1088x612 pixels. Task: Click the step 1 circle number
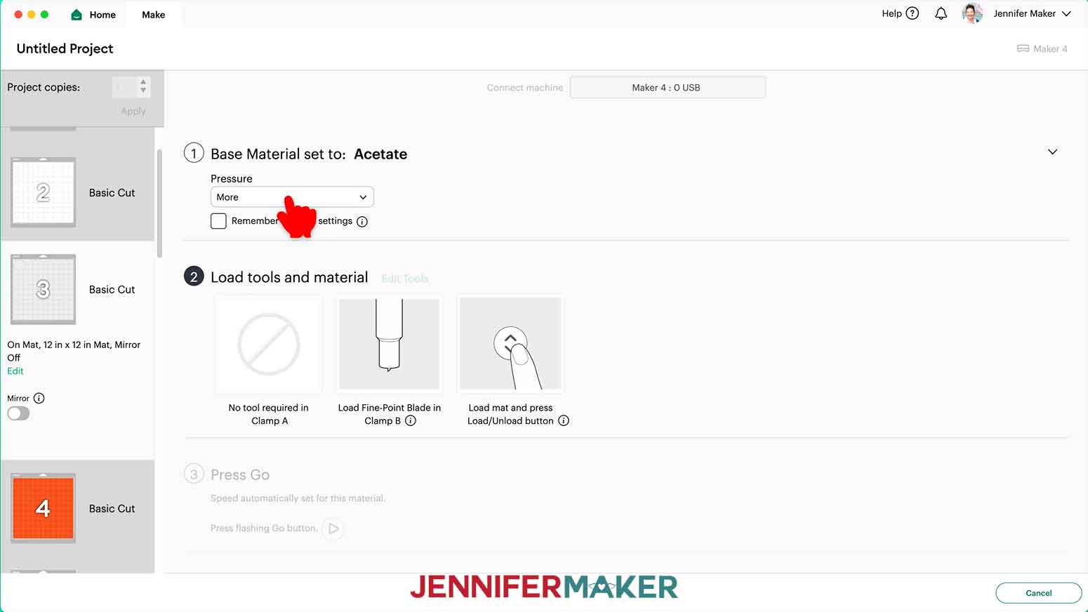[194, 153]
